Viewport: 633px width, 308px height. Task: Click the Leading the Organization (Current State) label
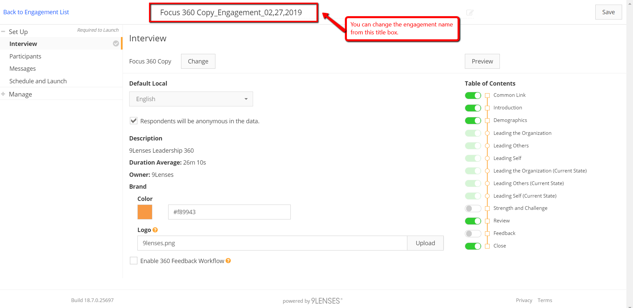point(540,171)
